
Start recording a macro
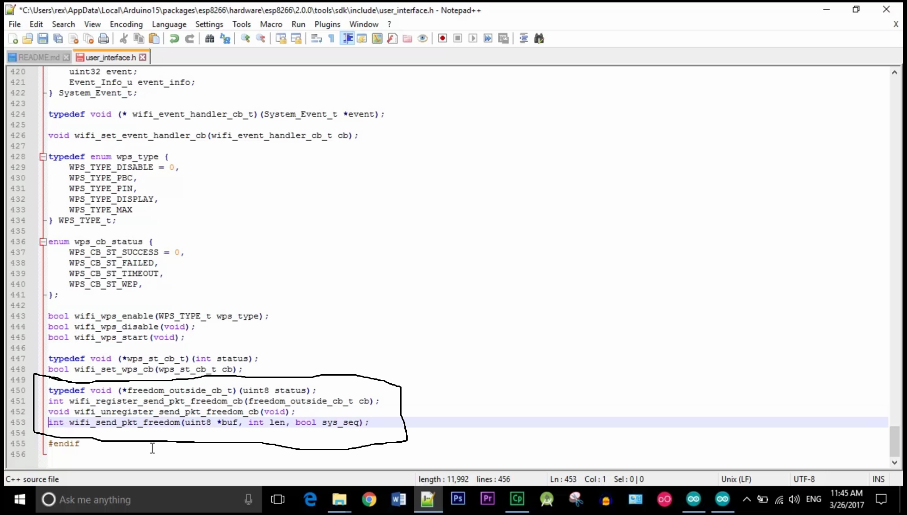point(443,38)
